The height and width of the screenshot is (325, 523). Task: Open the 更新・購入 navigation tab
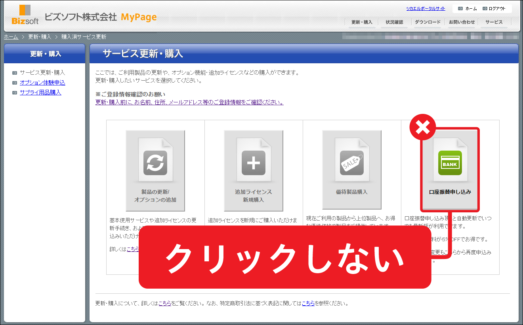pos(362,22)
